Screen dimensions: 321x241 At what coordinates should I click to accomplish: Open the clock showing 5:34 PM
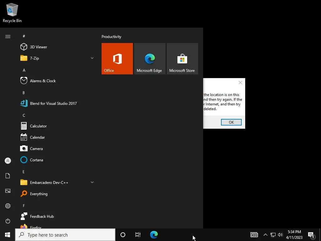pyautogui.click(x=294, y=235)
